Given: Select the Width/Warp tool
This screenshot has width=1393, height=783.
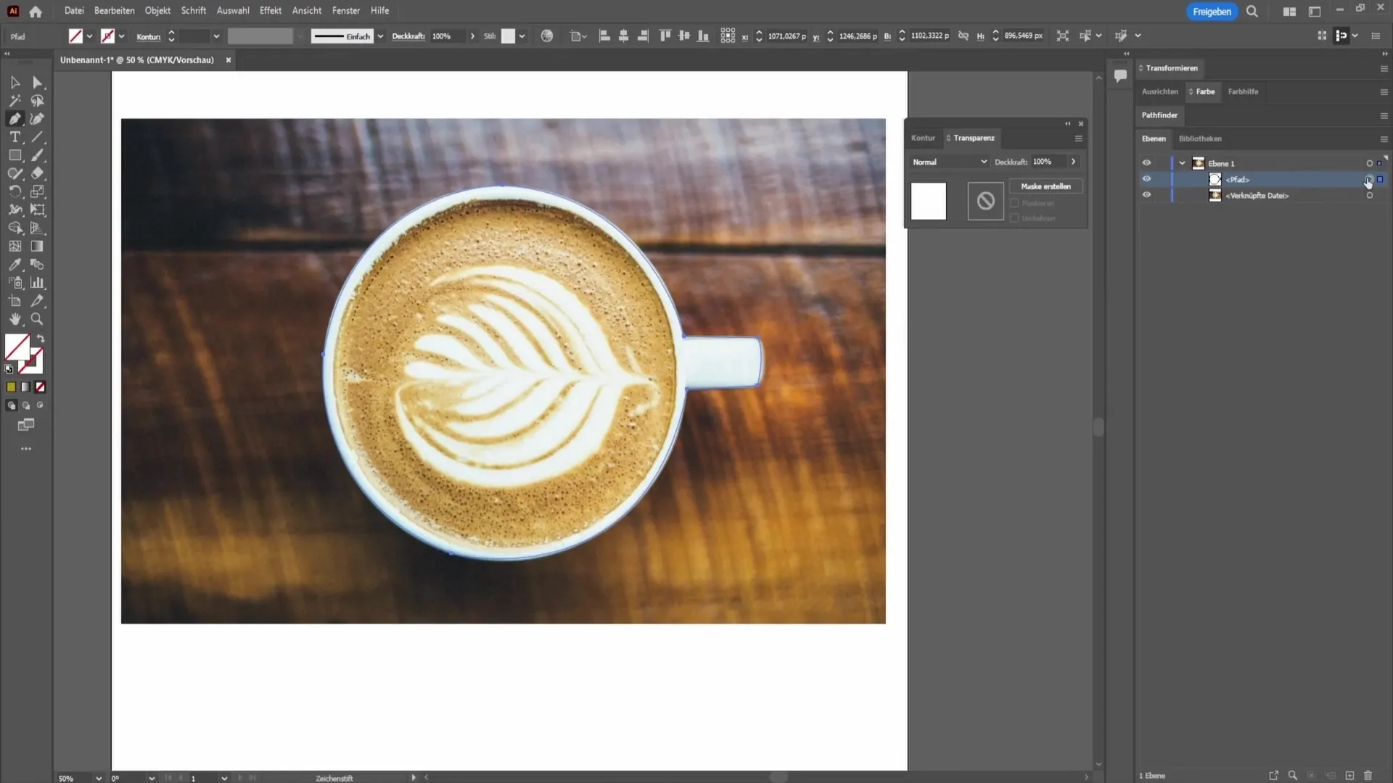Looking at the screenshot, I should [x=15, y=210].
